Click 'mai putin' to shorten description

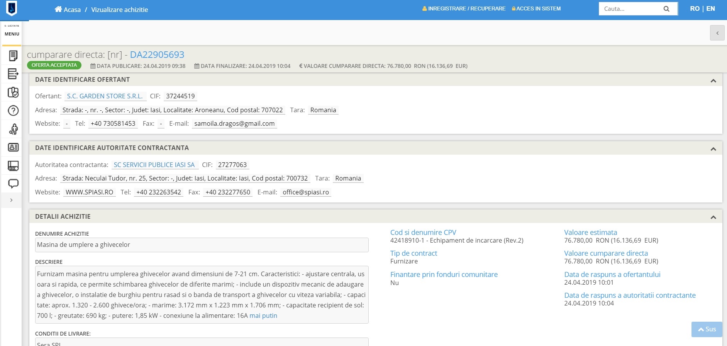coord(263,316)
